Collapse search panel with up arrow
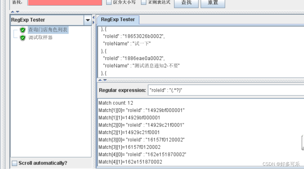304x169 pixels. pyautogui.click(x=13, y=12)
